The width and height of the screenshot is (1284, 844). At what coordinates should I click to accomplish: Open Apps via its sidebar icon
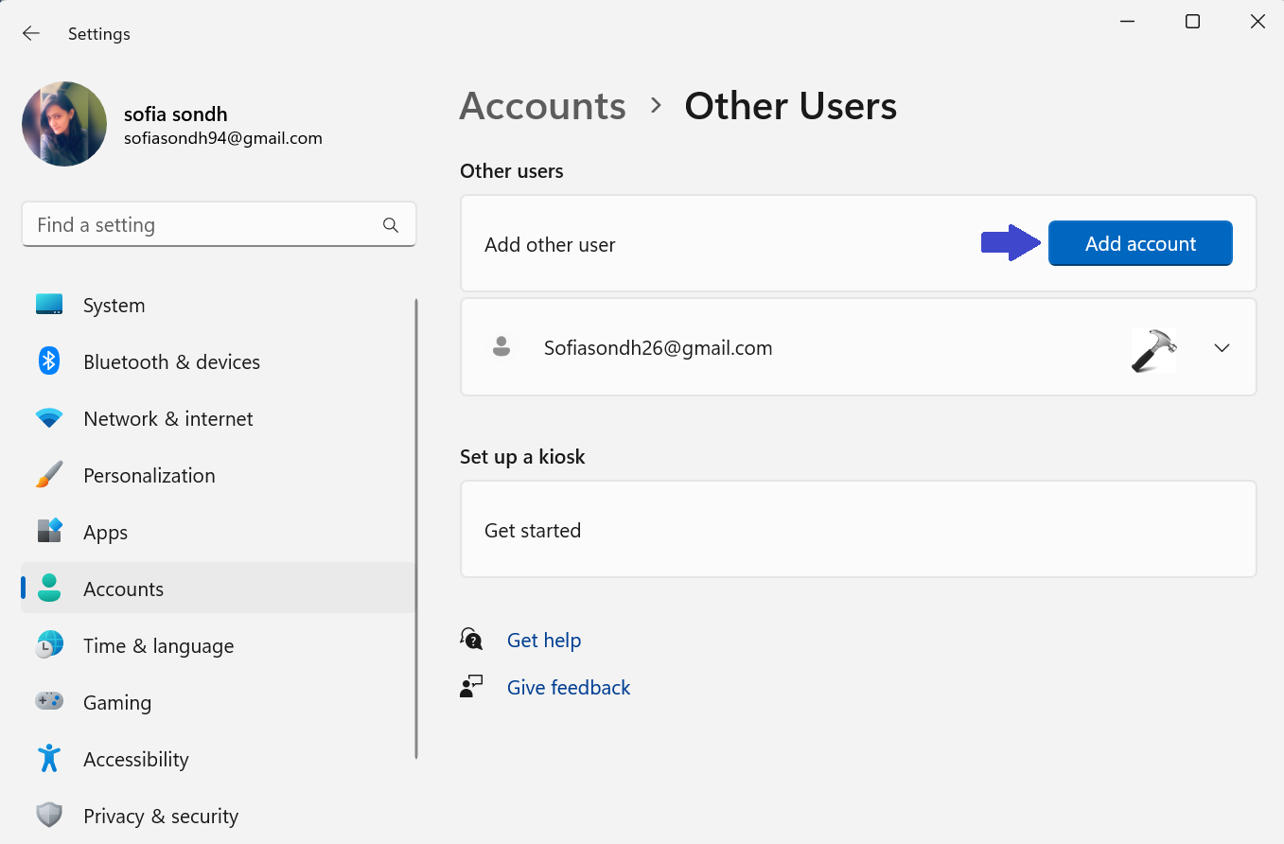pyautogui.click(x=49, y=532)
